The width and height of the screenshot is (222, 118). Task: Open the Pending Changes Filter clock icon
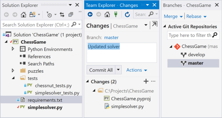point(50,14)
